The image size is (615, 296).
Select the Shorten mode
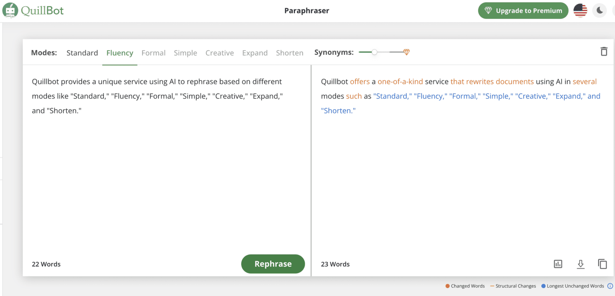289,53
